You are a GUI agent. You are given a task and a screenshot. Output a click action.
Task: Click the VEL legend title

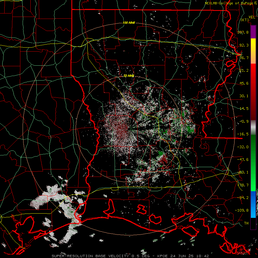coord(252,17)
